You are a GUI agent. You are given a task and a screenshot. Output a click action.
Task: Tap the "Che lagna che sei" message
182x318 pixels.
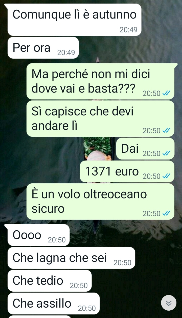[71, 258]
